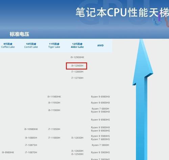Click the Ryzen 7 6800HS entry
Image resolution: width=169 pixels, height=160 pixels.
[x=100, y=139]
